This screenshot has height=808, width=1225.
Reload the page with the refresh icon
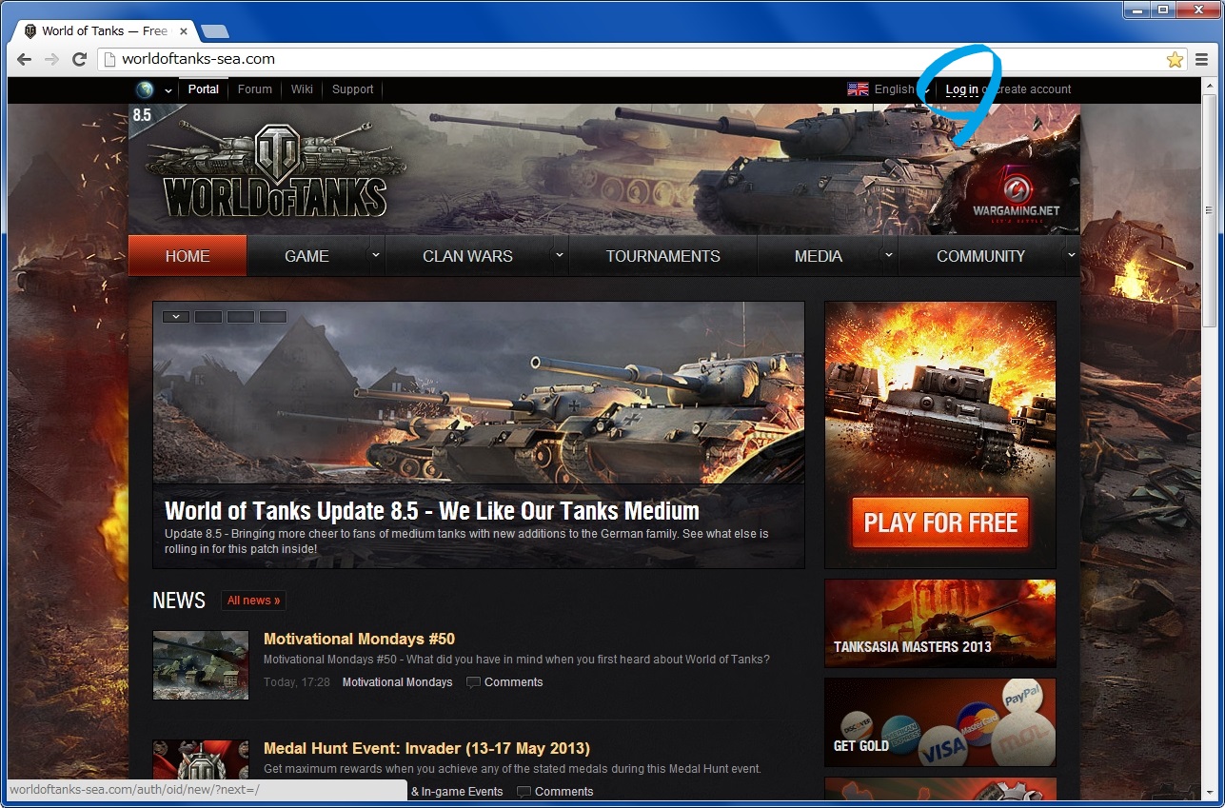click(x=80, y=59)
